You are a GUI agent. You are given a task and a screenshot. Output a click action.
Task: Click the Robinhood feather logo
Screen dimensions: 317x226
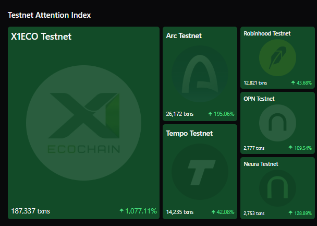pos(277,57)
